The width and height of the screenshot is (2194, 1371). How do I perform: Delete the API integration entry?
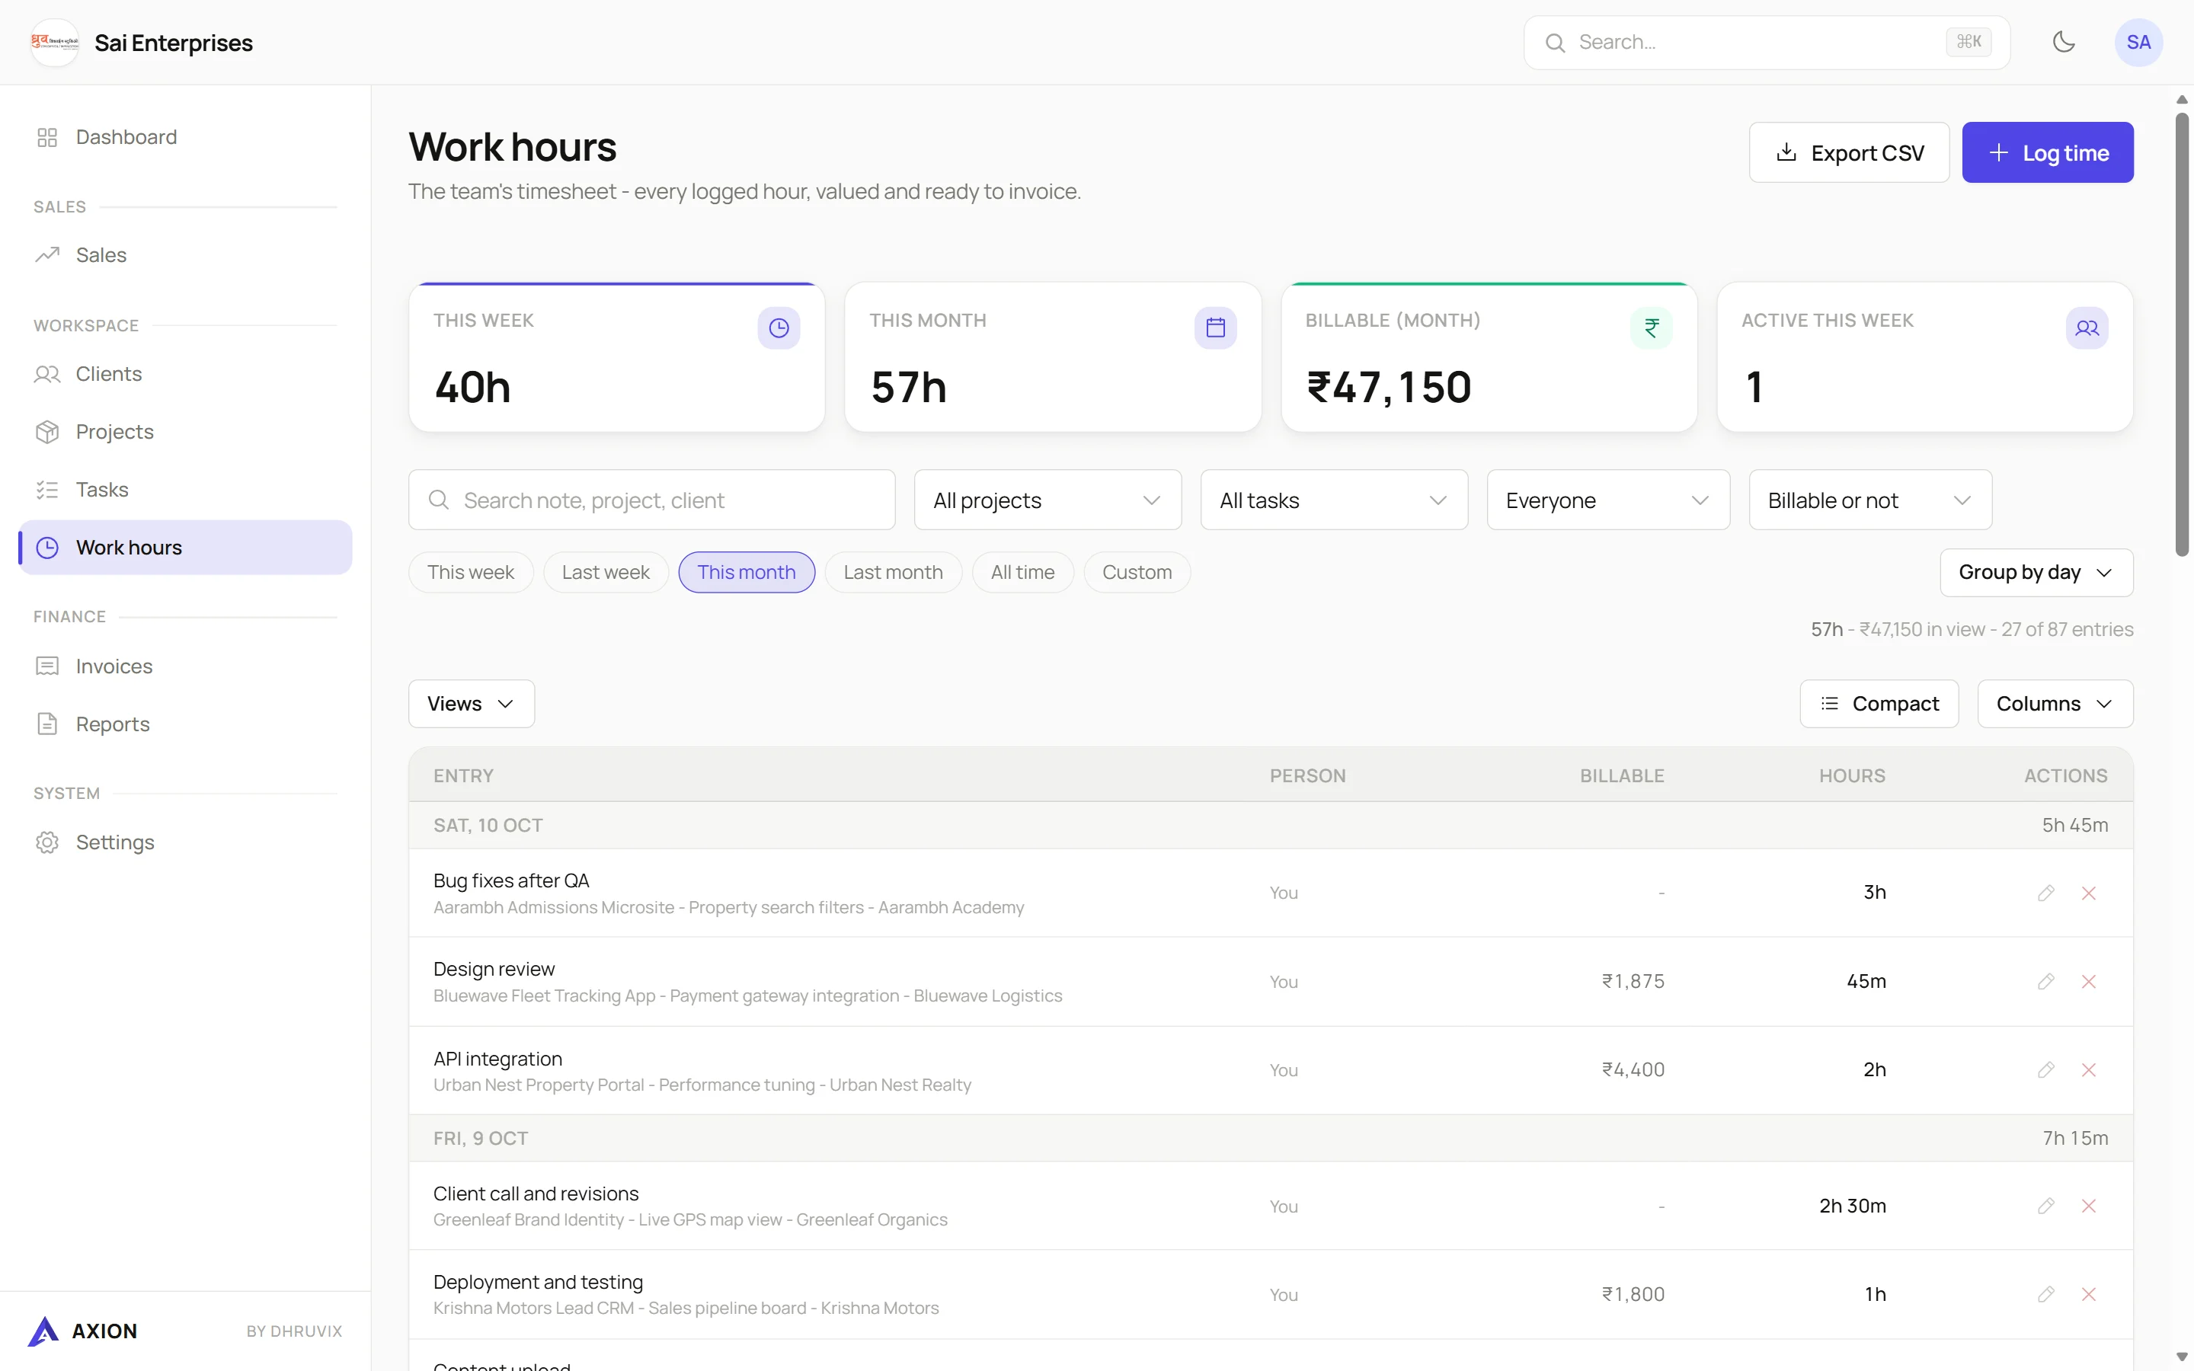2089,1070
